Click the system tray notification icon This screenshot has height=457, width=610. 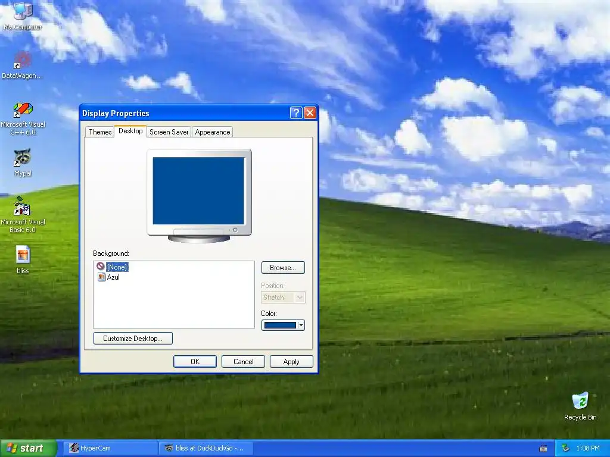[x=566, y=449]
